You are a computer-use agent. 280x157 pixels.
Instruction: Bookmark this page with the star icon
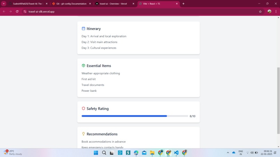260,11
